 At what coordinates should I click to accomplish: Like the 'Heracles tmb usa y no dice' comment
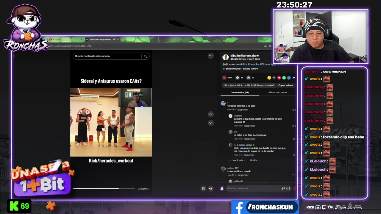click(x=293, y=110)
